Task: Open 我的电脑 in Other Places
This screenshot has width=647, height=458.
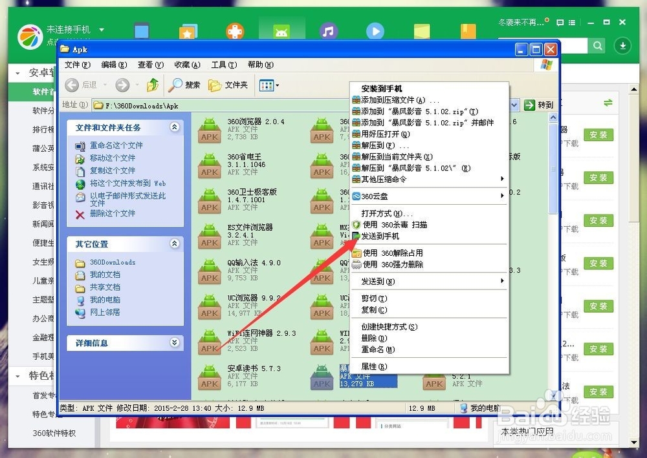Action: coord(105,300)
